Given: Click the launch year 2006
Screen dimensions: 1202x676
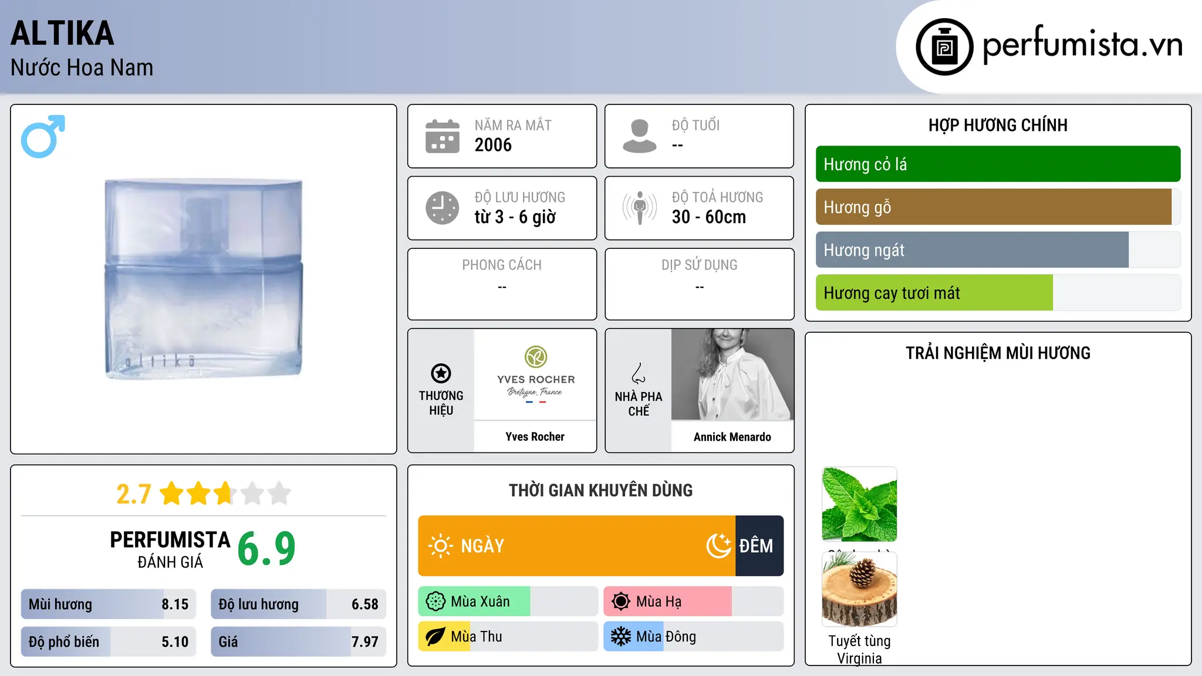Looking at the screenshot, I should click(493, 145).
